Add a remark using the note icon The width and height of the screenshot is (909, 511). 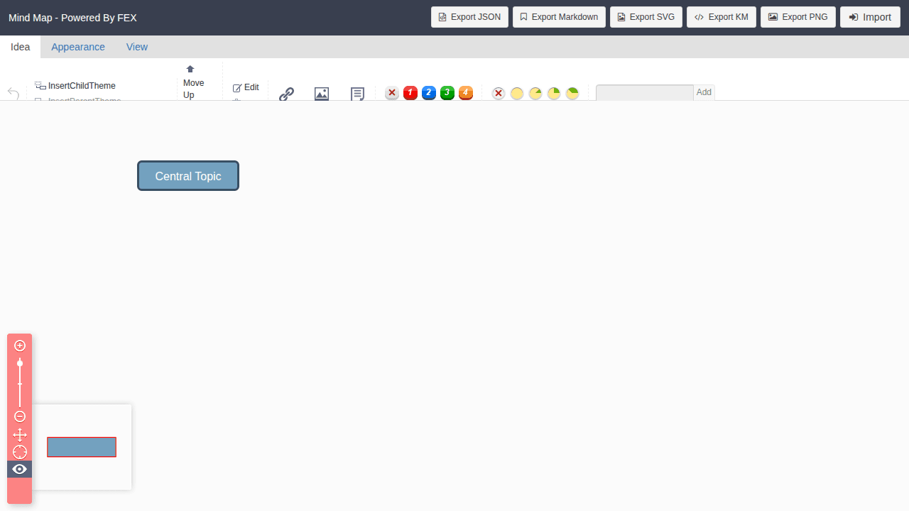357,93
